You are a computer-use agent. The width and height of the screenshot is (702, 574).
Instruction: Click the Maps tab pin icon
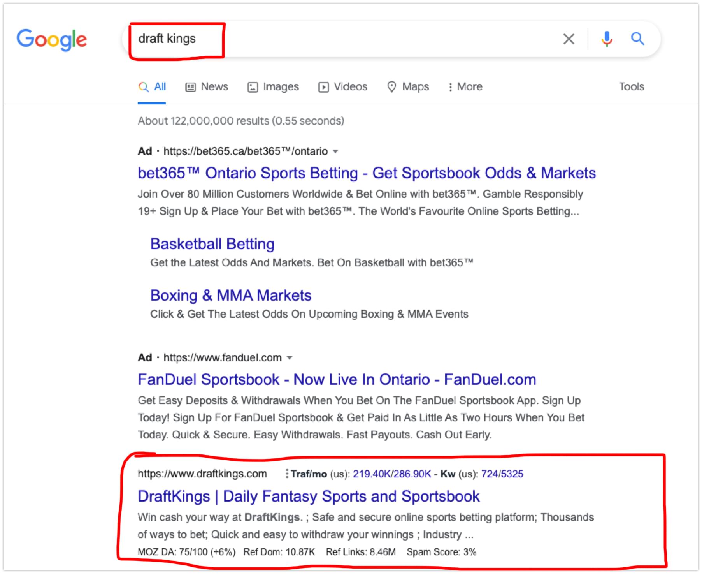tap(391, 87)
